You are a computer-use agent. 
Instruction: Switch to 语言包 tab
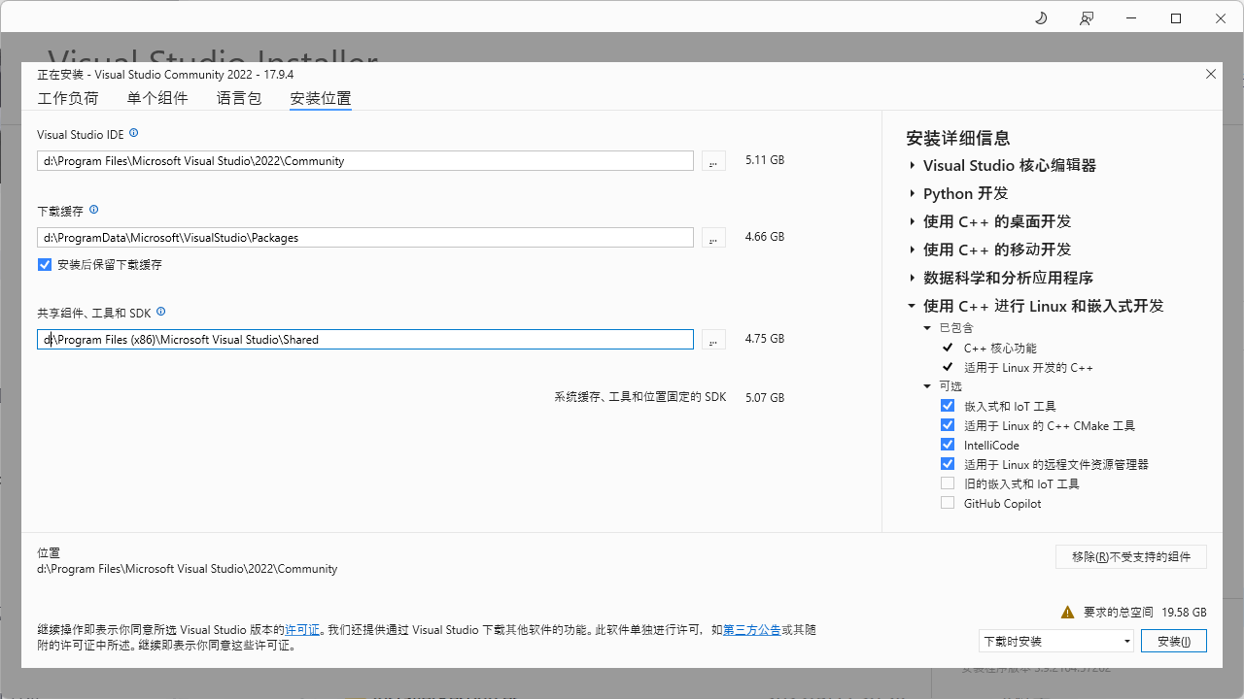coord(239,98)
